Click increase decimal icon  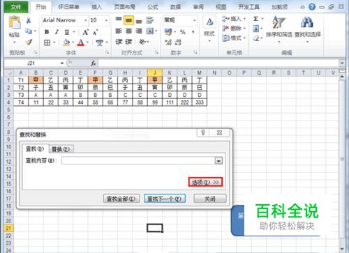point(168,42)
